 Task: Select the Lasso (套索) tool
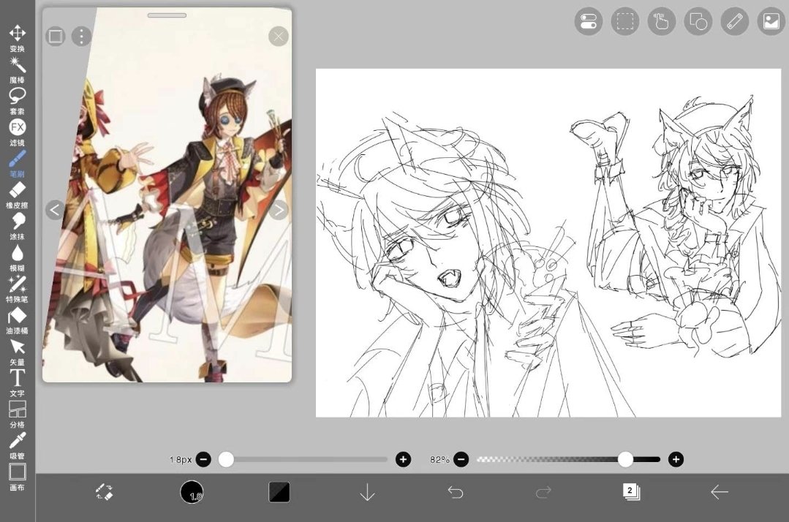[x=17, y=101]
